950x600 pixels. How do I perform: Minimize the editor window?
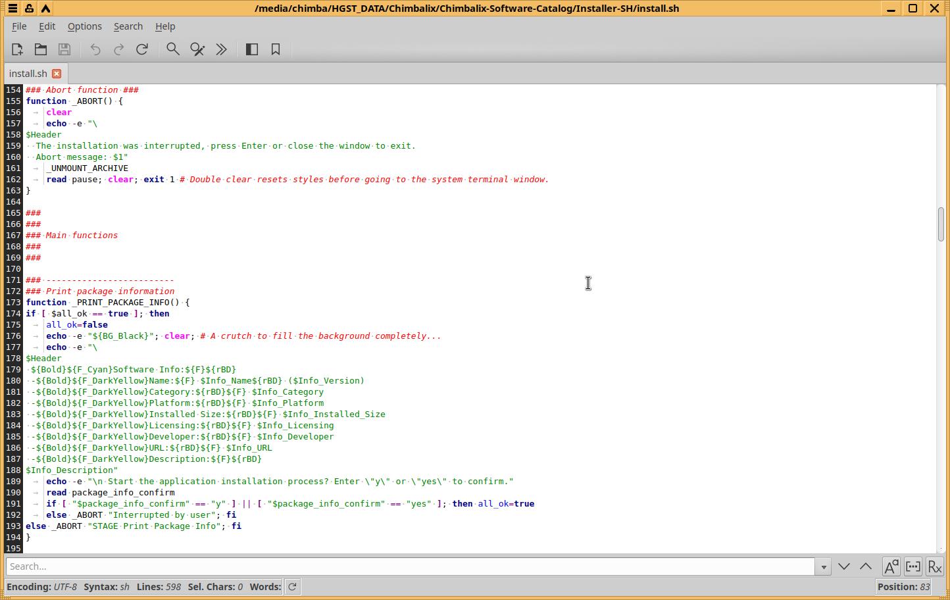point(891,9)
